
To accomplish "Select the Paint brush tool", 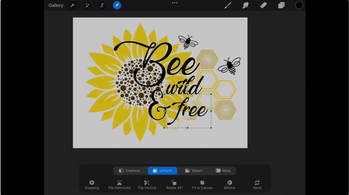I will coord(228,5).
